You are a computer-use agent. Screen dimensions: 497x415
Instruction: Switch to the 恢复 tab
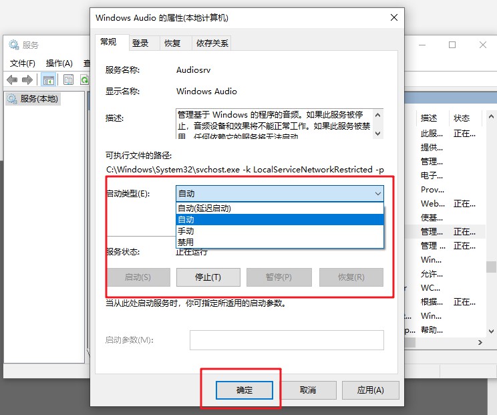click(x=172, y=43)
